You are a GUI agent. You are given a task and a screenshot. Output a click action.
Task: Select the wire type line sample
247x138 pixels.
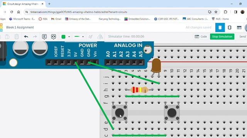click(77, 36)
